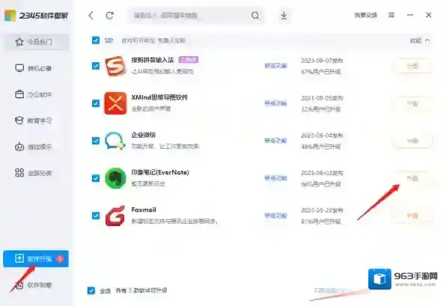The width and height of the screenshot is (446, 306).
Task: Close the software manager window
Action: [x=428, y=15]
